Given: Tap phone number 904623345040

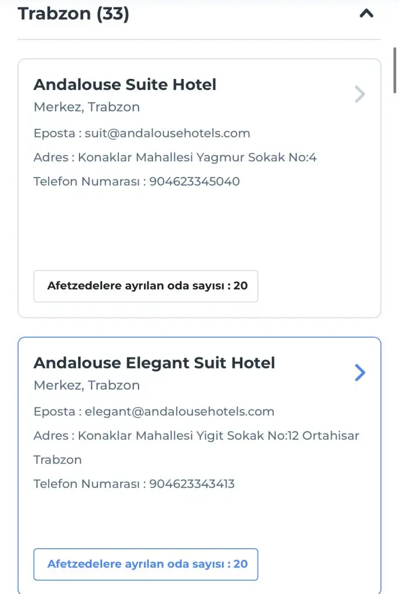Looking at the screenshot, I should click(194, 182).
